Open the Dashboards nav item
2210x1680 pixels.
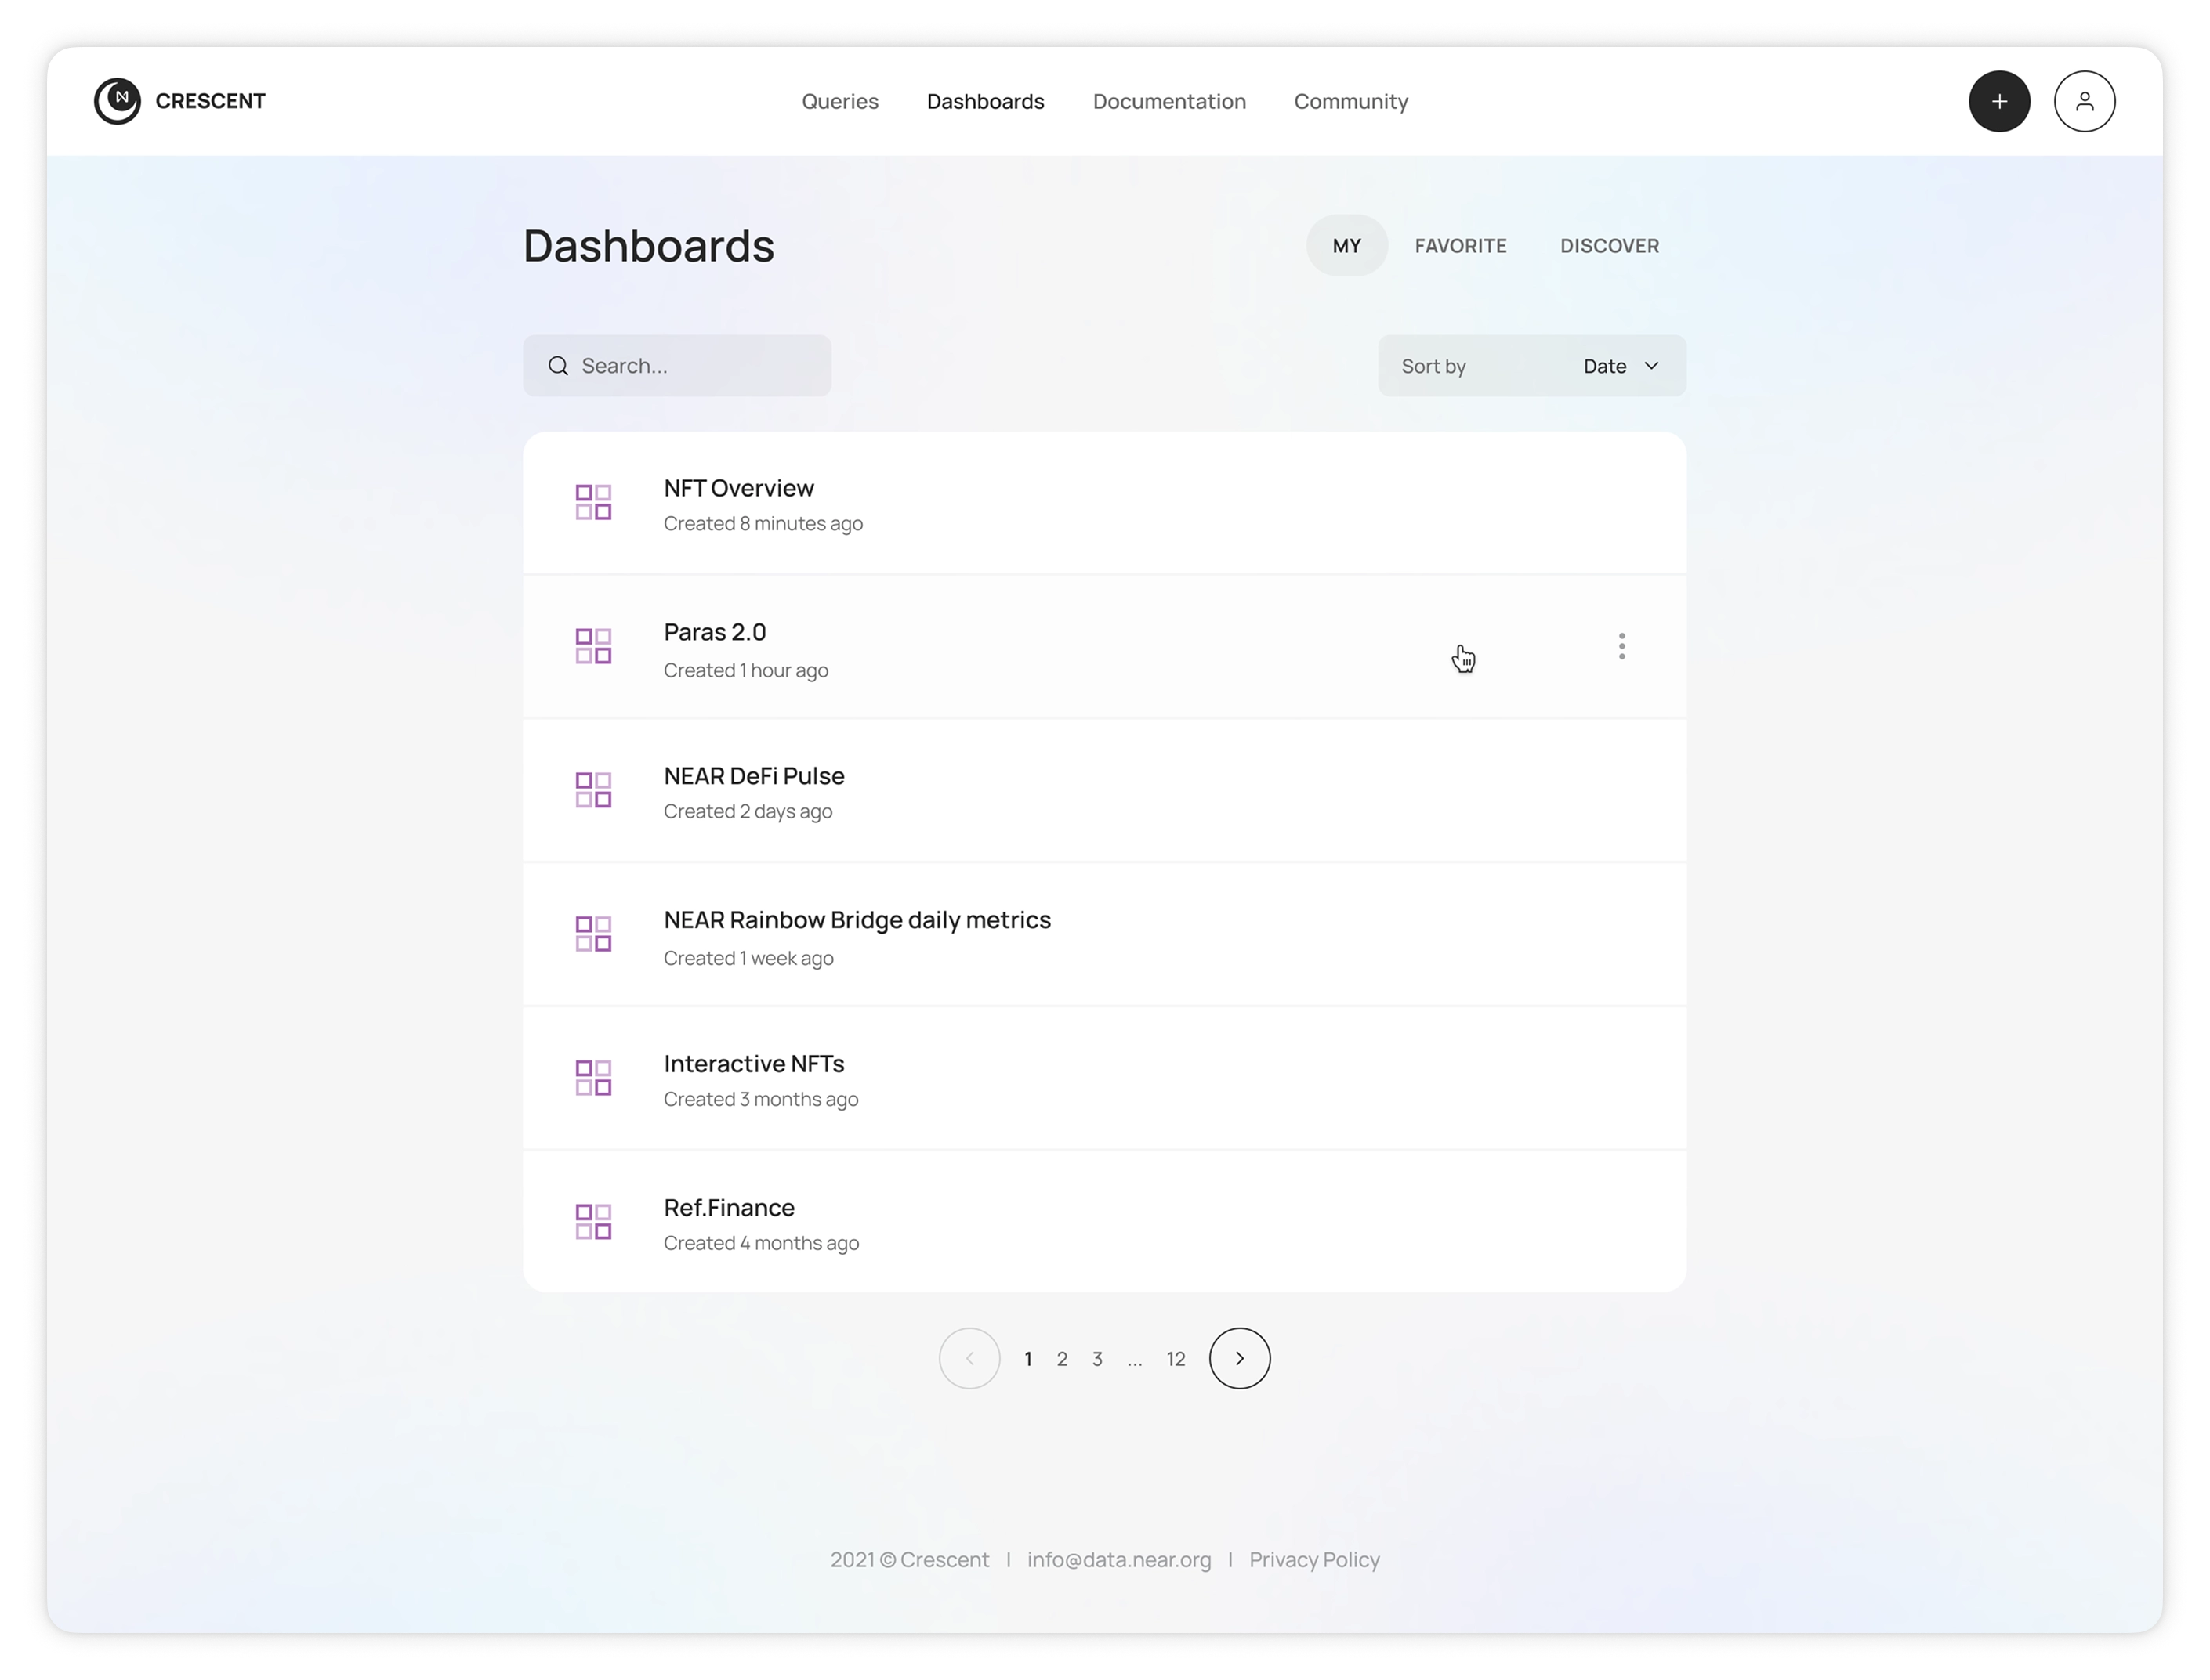pyautogui.click(x=984, y=101)
